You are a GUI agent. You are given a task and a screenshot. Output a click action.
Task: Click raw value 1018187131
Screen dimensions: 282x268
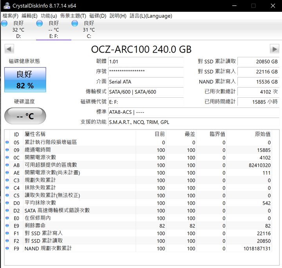257,248
